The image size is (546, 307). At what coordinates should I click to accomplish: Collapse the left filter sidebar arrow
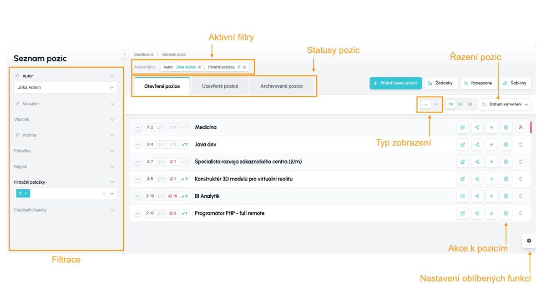(125, 54)
